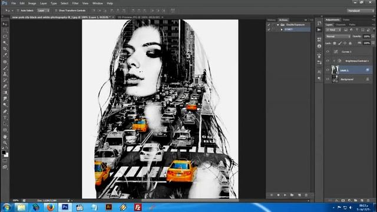Click the Record button in the Actions panel

pyautogui.click(x=278, y=195)
